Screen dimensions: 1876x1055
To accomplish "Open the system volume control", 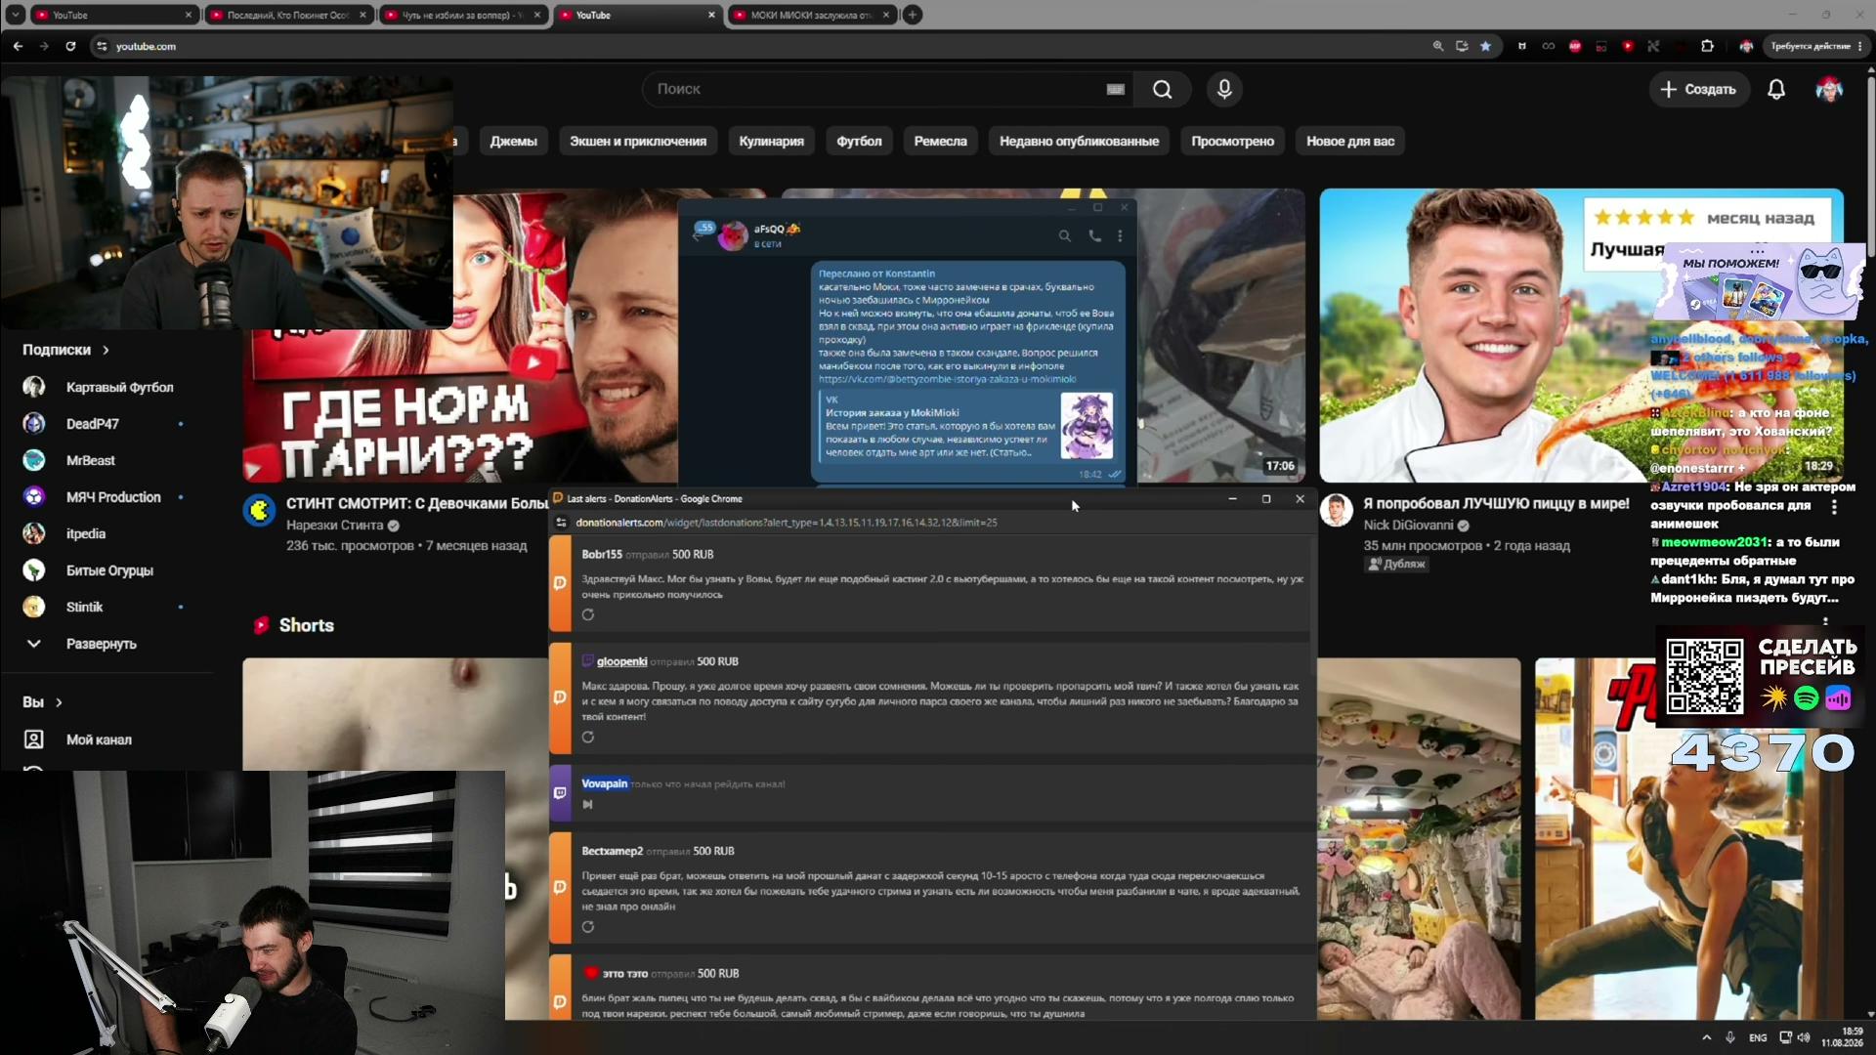I will click(1804, 1037).
